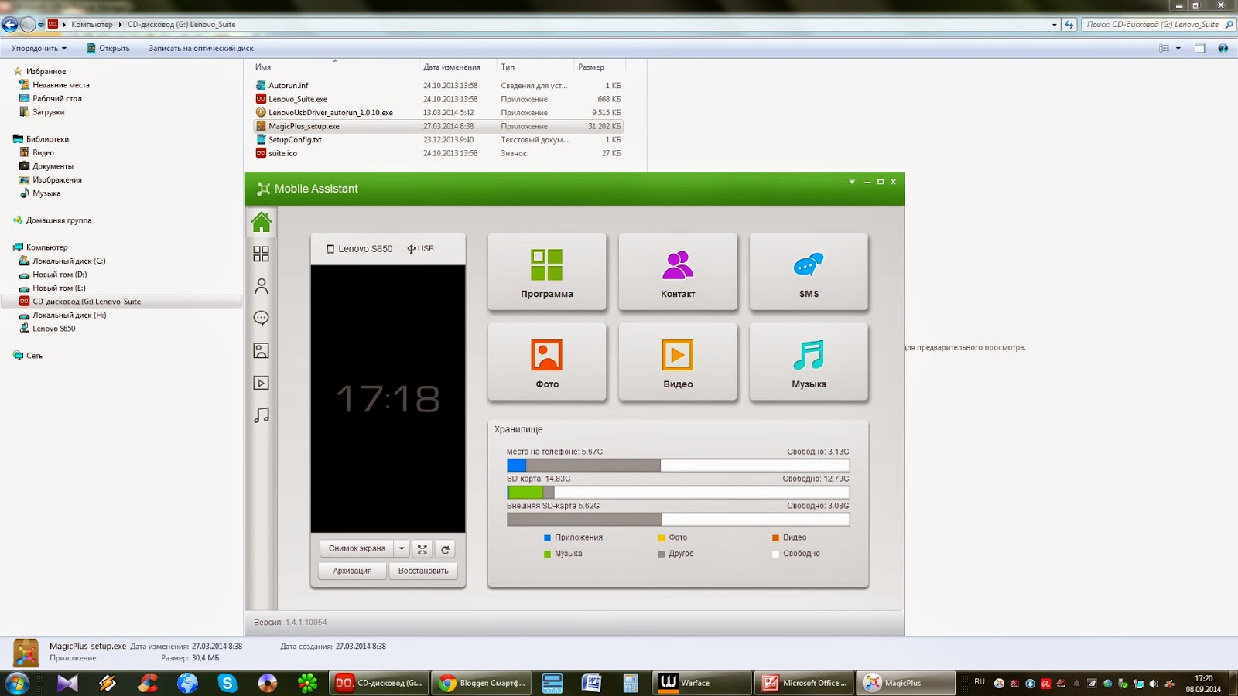Take a screenshot with Снимок экрана button
The height and width of the screenshot is (696, 1238).
[357, 549]
